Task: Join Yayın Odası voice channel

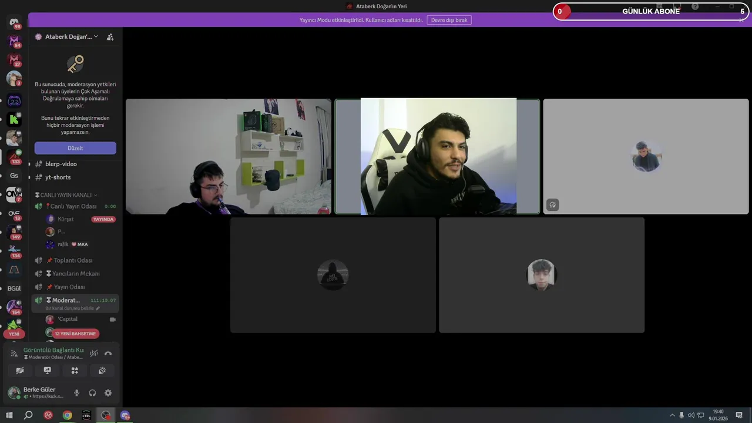Action: 75,287
